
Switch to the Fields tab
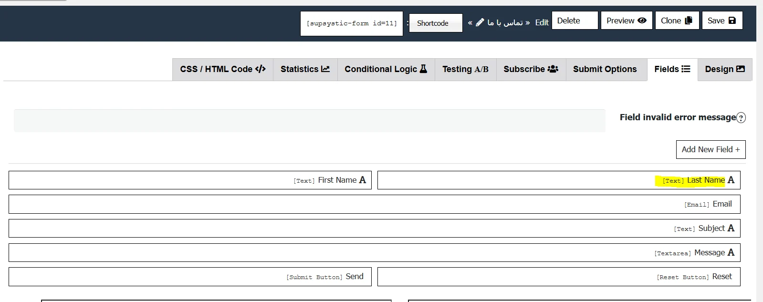[672, 69]
